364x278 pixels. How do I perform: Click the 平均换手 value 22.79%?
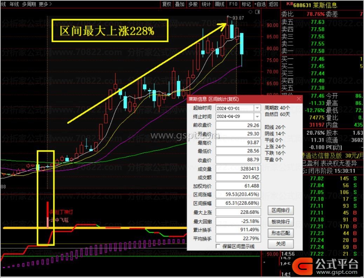coord(238,238)
